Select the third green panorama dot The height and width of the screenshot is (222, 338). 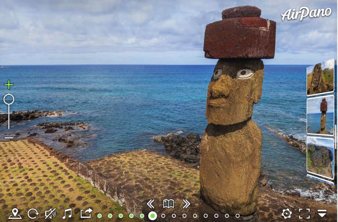(x=121, y=216)
